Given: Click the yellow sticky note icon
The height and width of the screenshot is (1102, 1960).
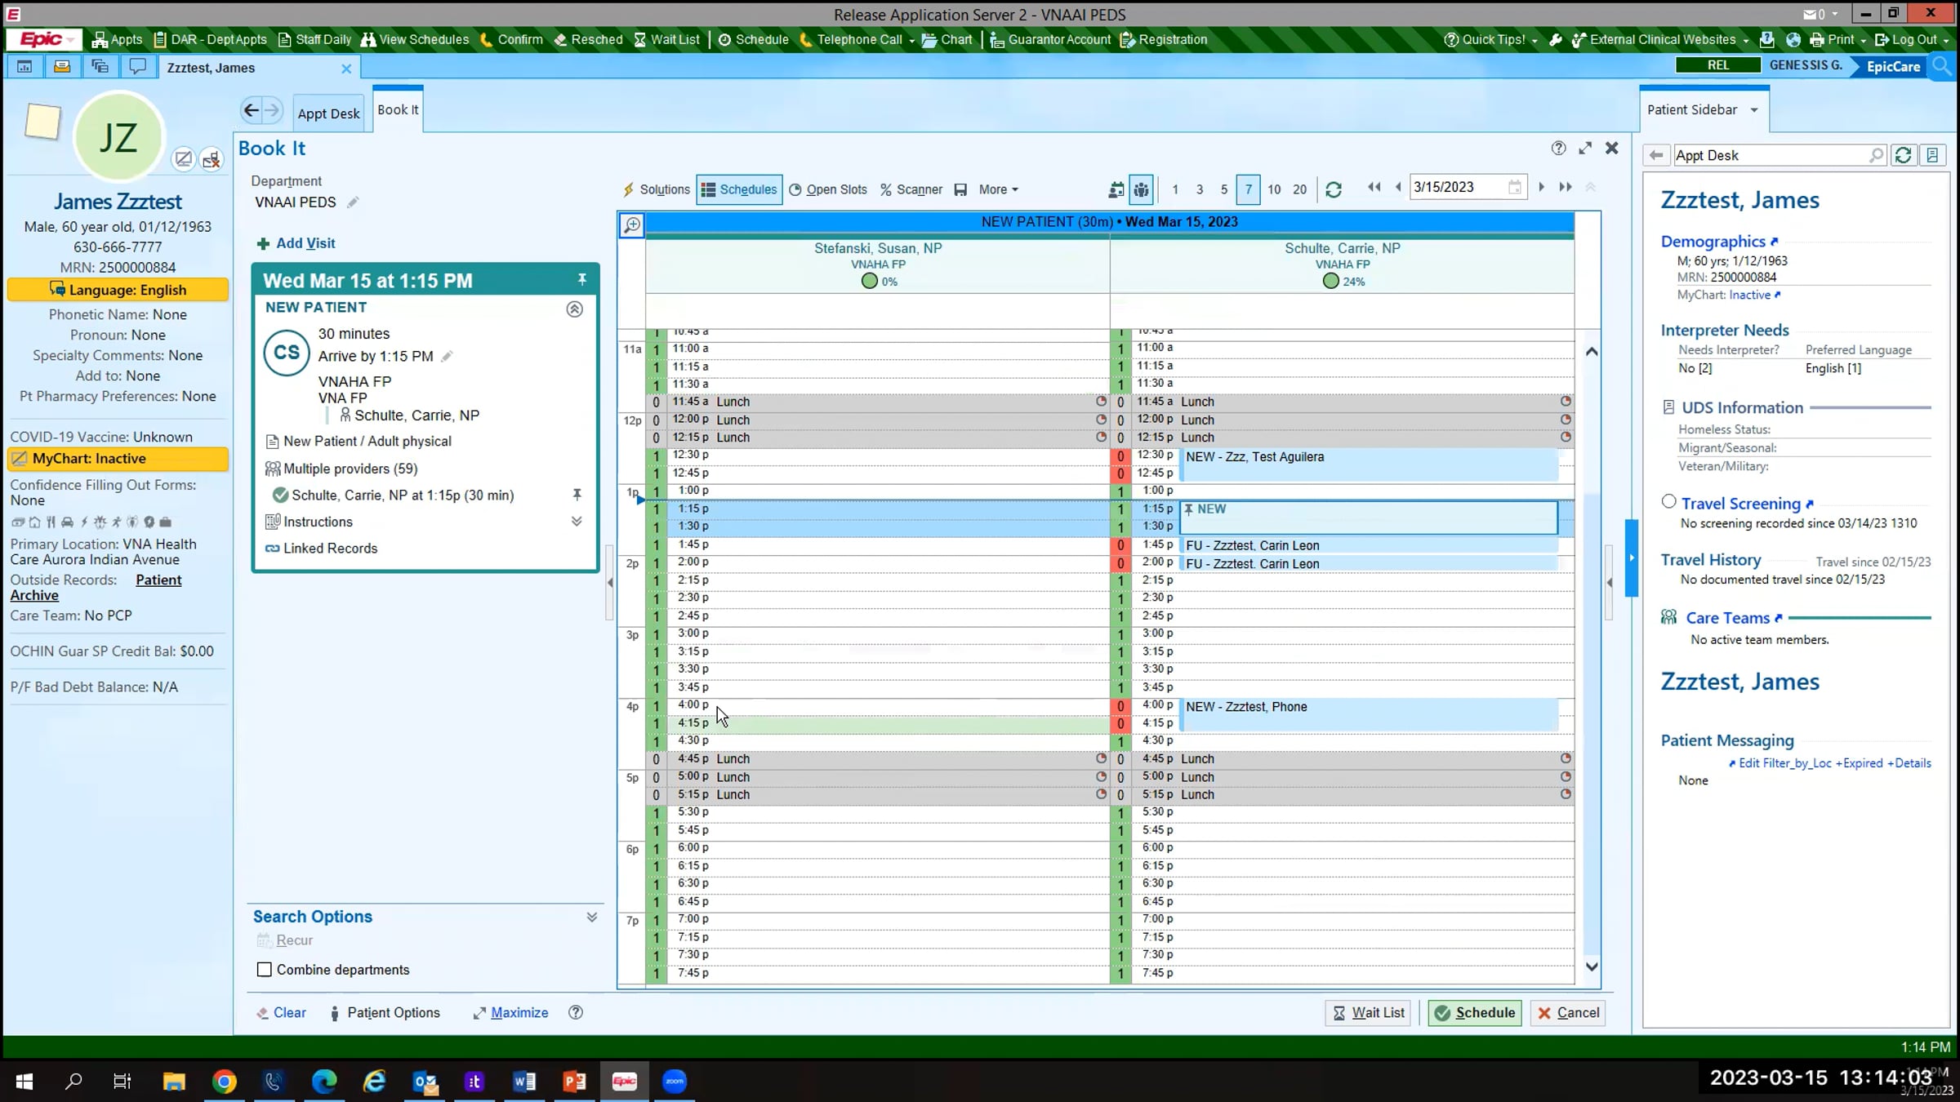Looking at the screenshot, I should [x=42, y=122].
